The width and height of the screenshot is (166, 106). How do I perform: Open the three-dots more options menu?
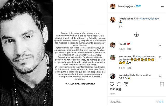click(162, 6)
